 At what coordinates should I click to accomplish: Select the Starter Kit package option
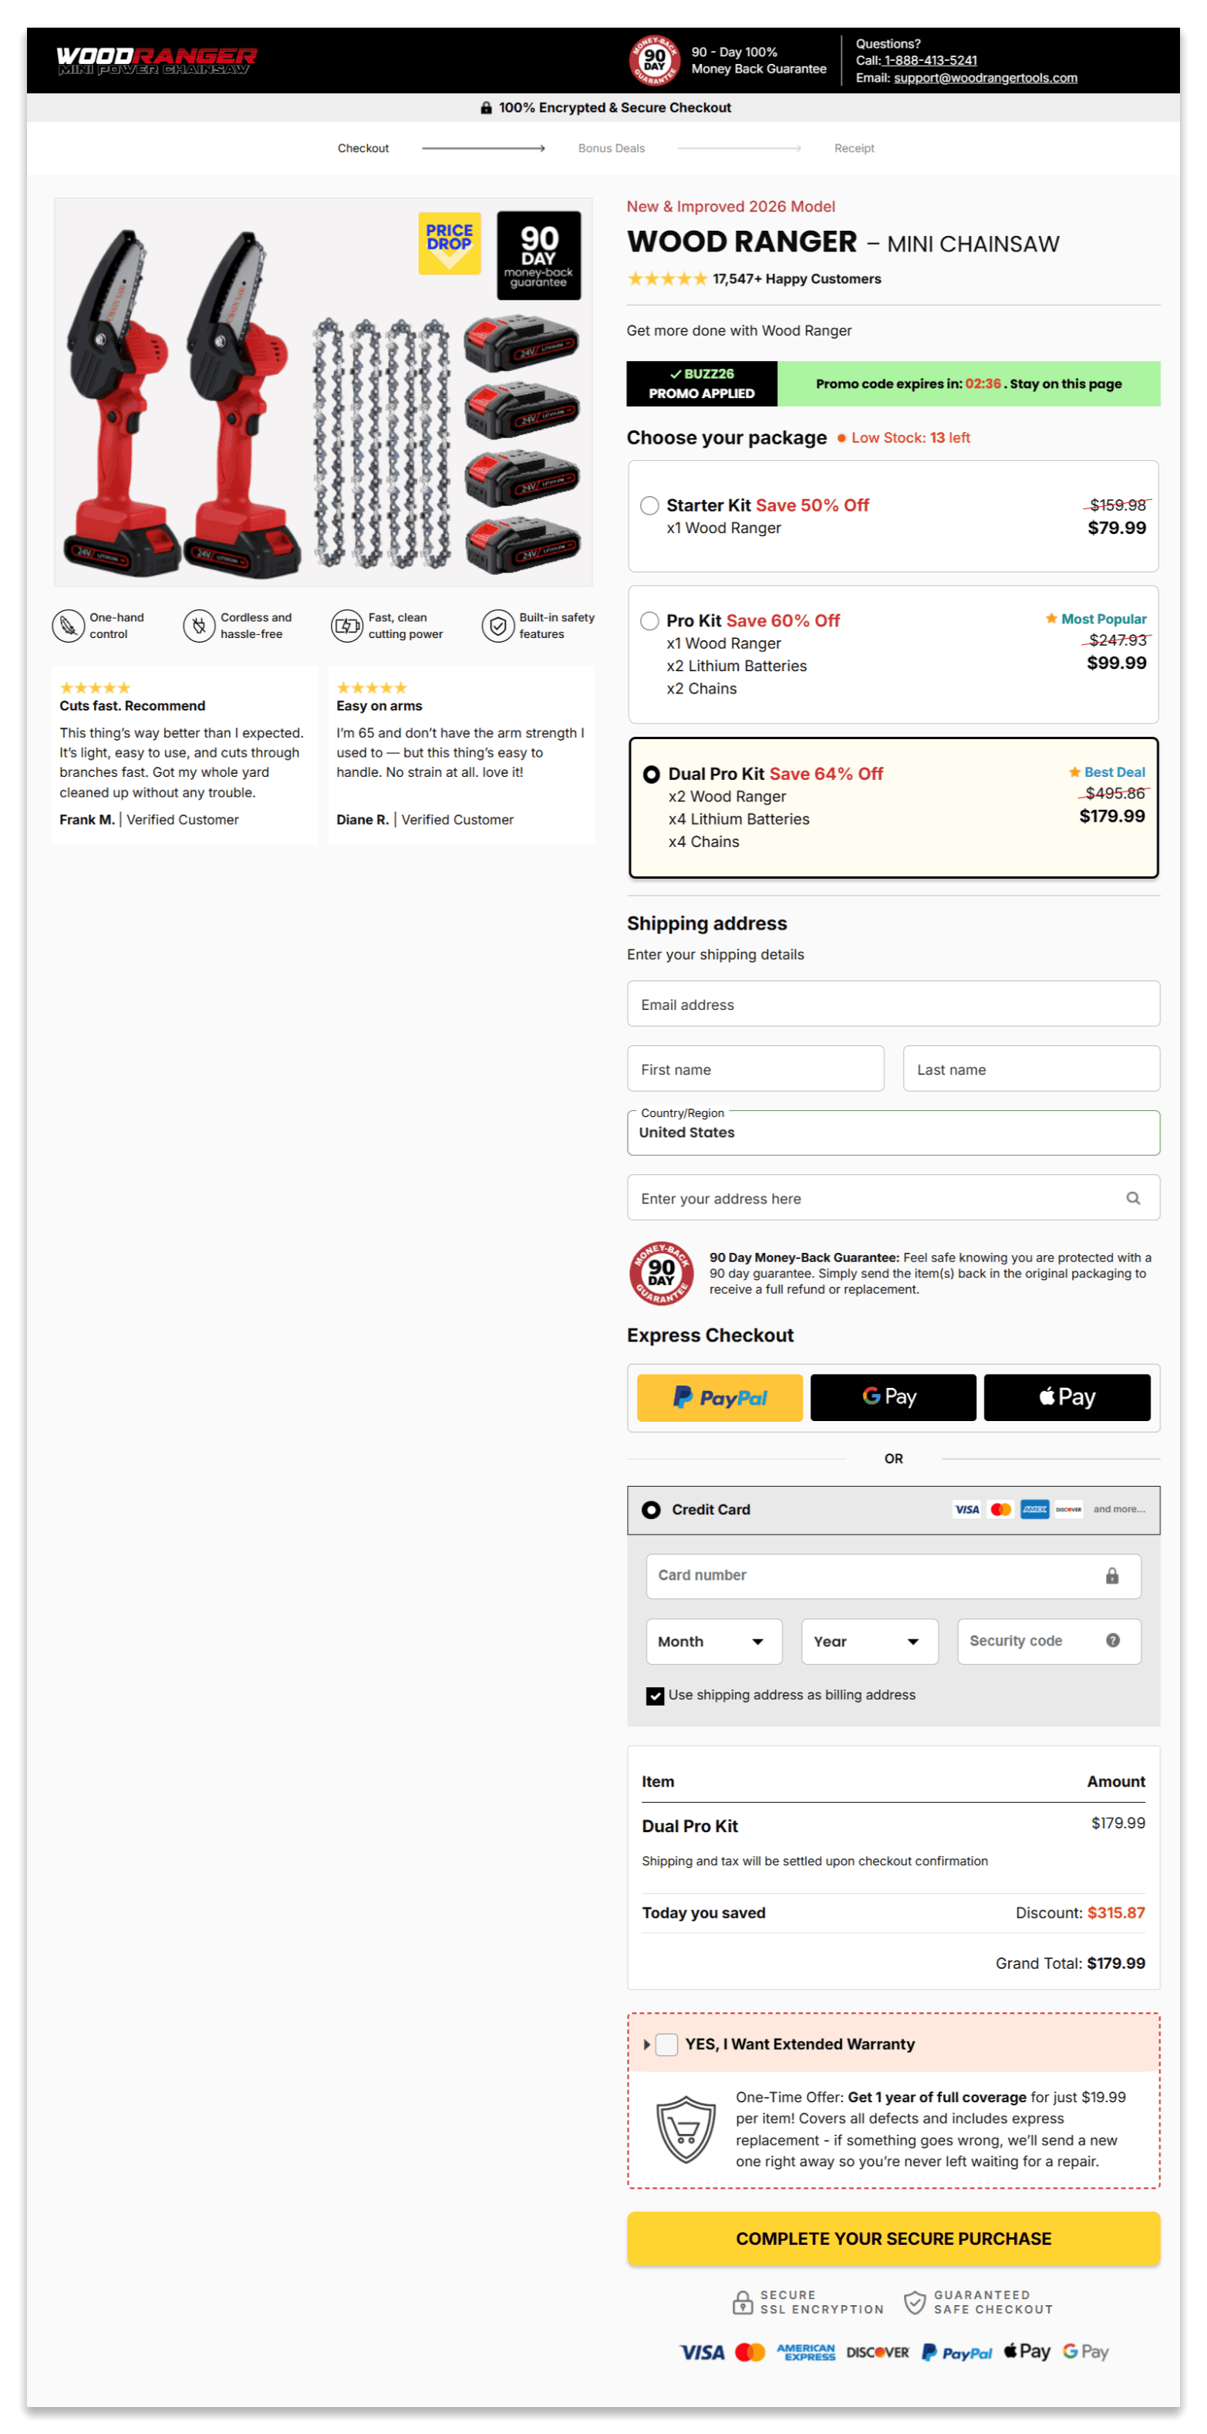pyautogui.click(x=892, y=516)
